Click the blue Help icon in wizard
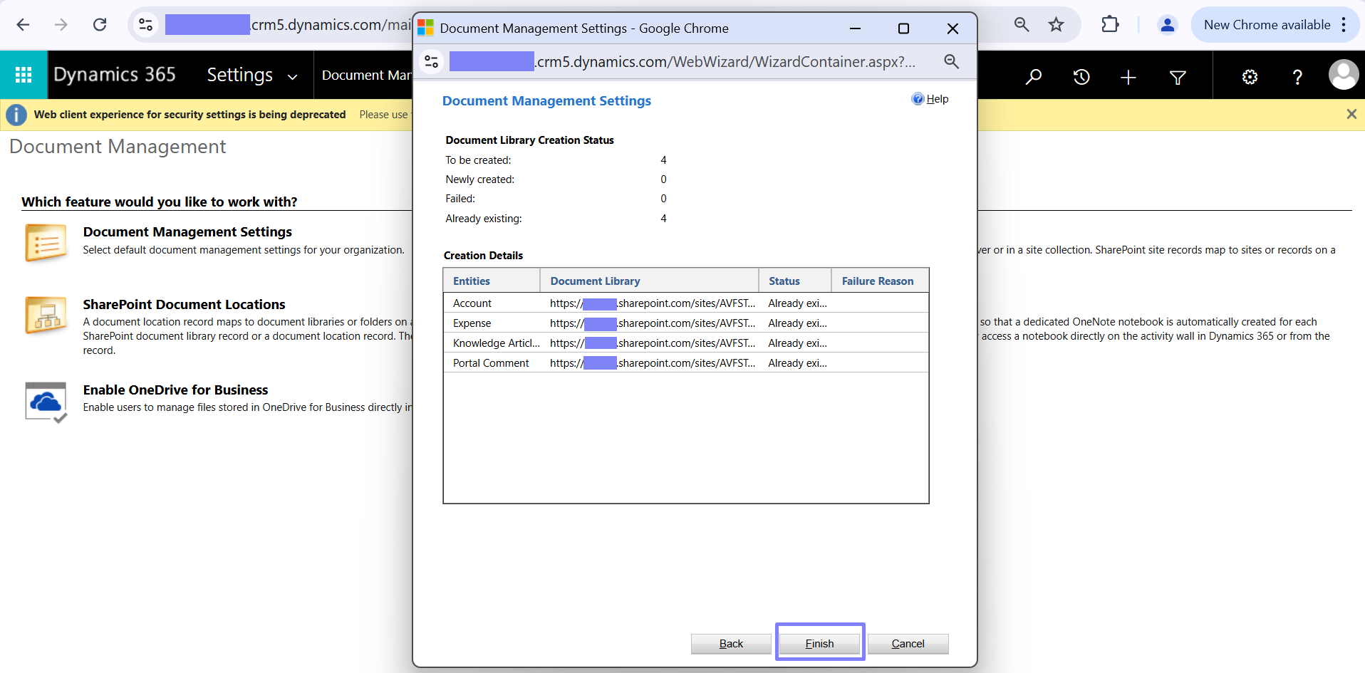Viewport: 1365px width, 673px height. tap(918, 99)
